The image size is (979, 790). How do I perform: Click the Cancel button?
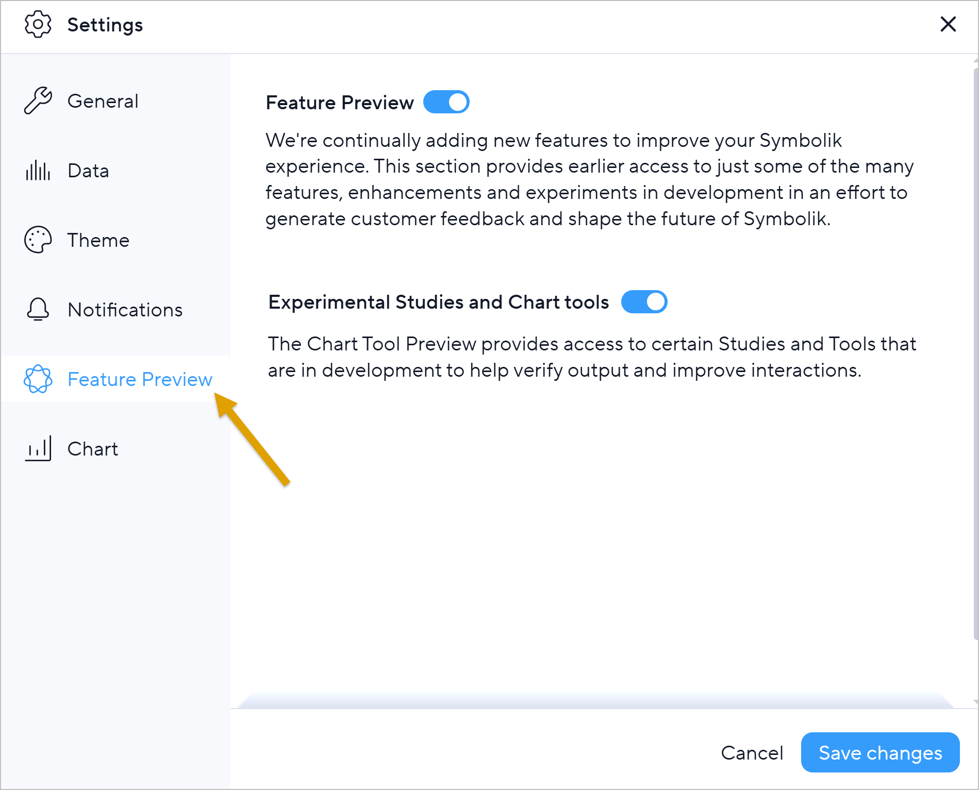[752, 753]
